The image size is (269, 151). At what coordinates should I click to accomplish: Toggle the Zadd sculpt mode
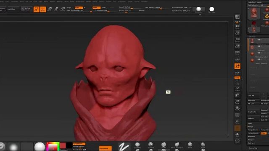pyautogui.click(x=96, y=8)
